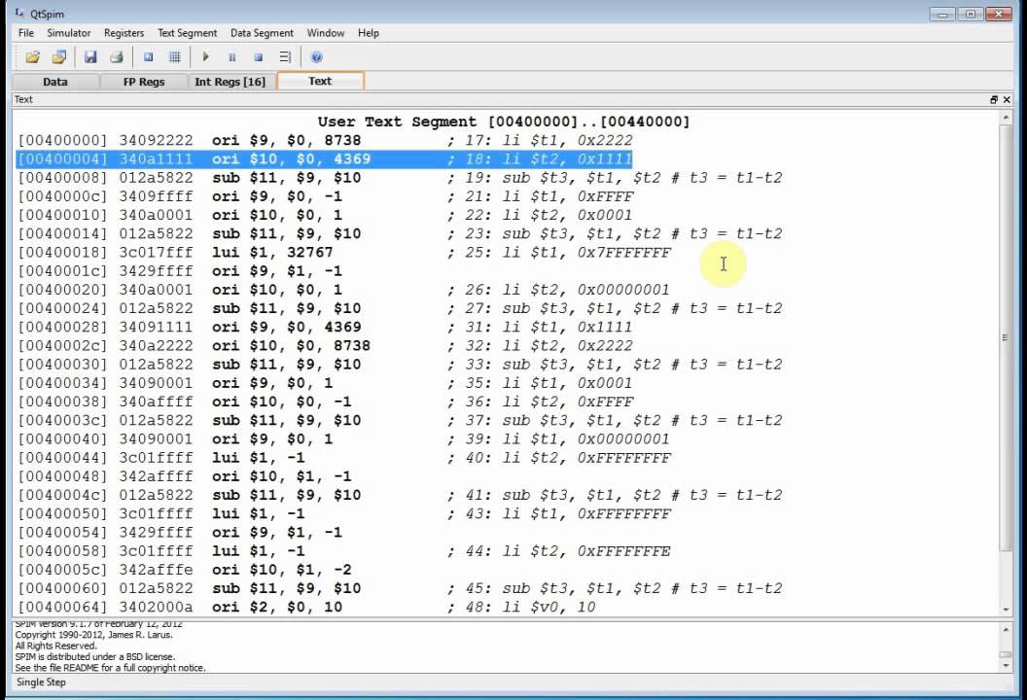Click the sub instruction at address [0040004c]

coord(400,495)
